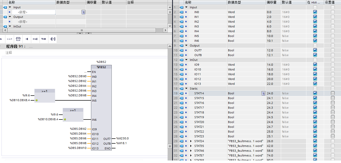Collapse the Static section in table
Viewport: 341px width, 163px height.
[x=187, y=89]
